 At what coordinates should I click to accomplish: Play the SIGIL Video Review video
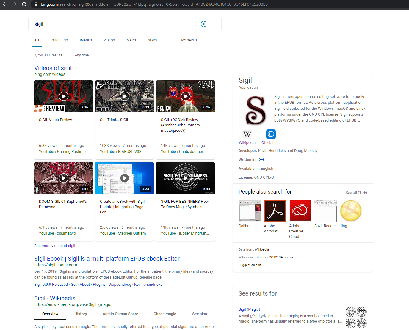coord(64,96)
